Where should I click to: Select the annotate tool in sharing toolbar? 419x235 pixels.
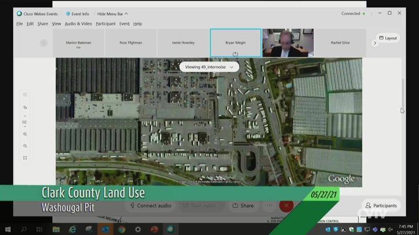25,108
